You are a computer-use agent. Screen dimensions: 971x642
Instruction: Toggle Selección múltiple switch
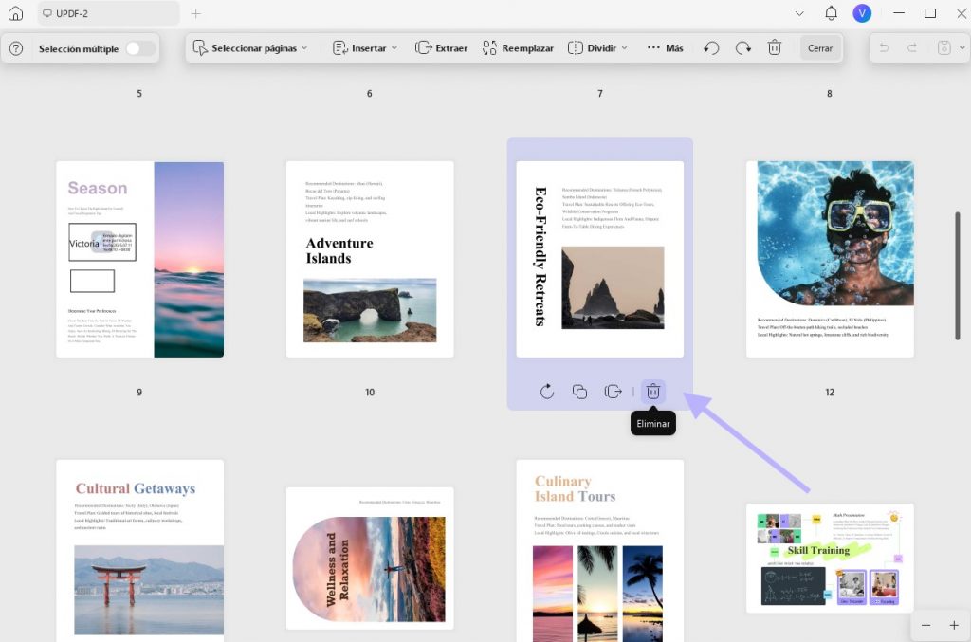(140, 48)
